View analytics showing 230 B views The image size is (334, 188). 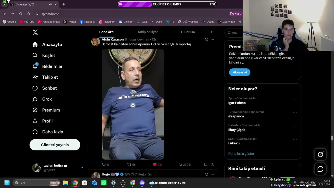point(184,164)
